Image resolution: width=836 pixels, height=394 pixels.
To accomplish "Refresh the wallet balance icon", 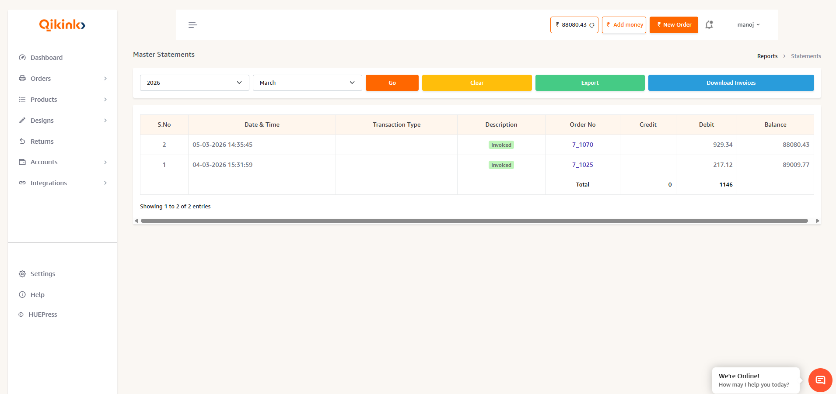I will (592, 25).
